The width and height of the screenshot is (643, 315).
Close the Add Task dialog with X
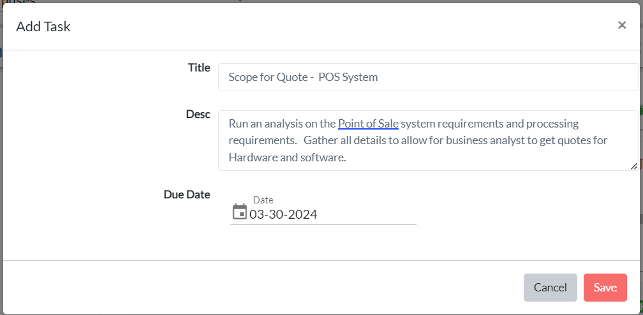point(622,26)
